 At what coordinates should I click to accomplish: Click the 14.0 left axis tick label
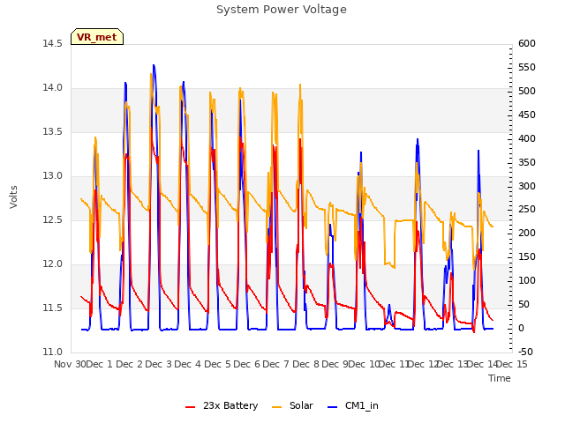[x=52, y=88]
